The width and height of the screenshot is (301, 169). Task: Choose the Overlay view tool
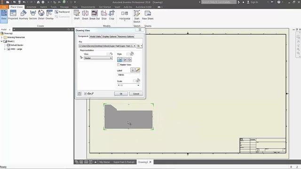(x=49, y=15)
